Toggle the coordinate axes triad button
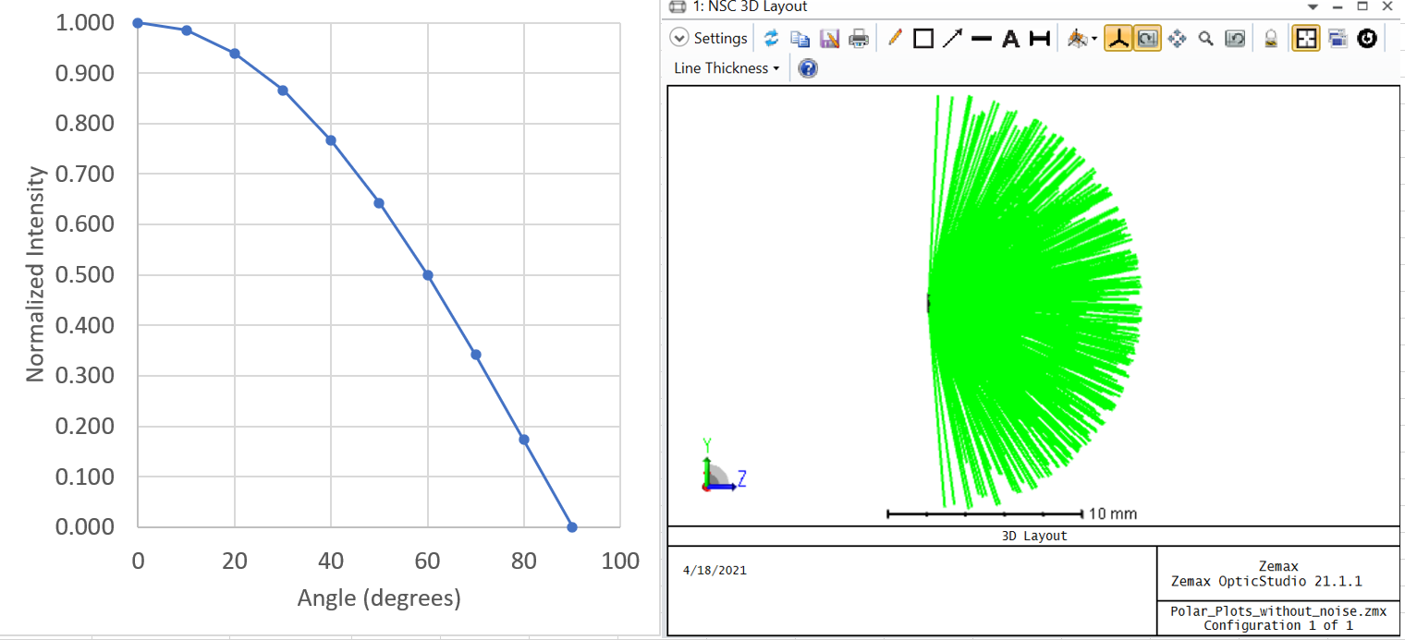 coord(1118,38)
